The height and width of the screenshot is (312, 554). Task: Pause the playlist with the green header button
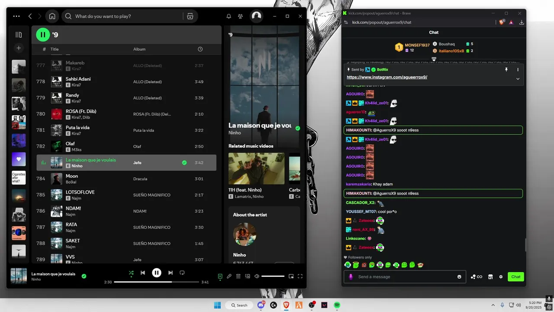(x=43, y=34)
